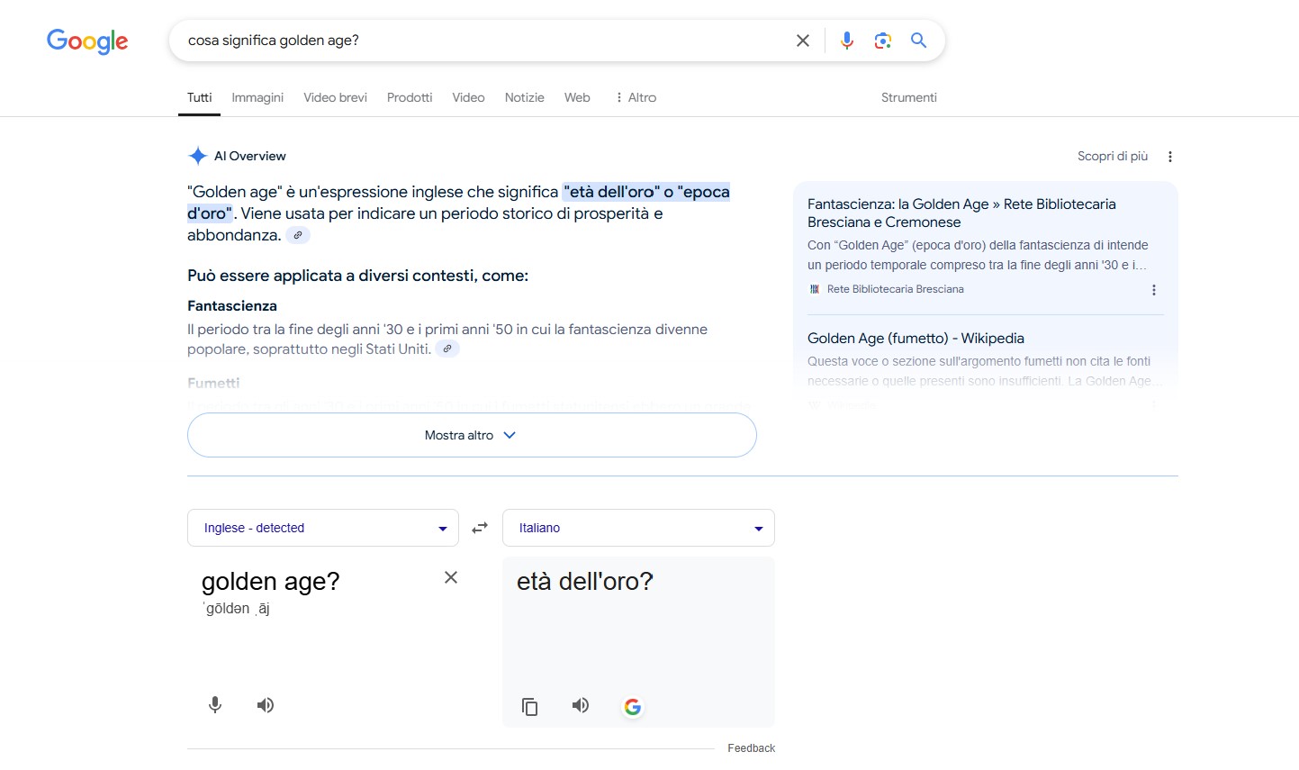1299x770 pixels.
Task: Use microphone for translator voice input
Action: click(215, 705)
